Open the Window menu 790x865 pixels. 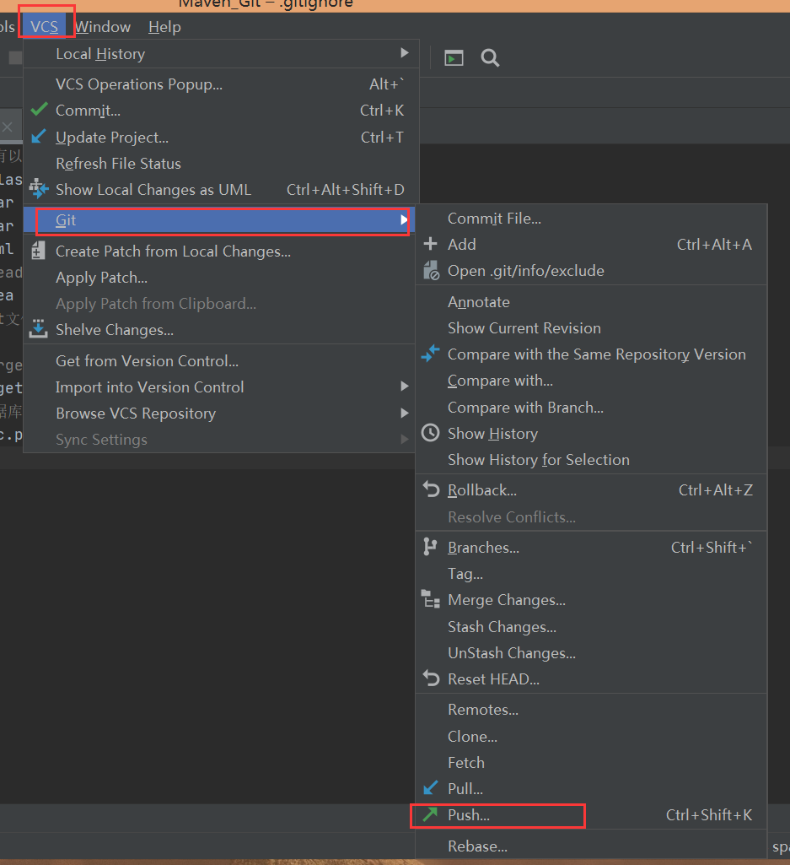103,26
